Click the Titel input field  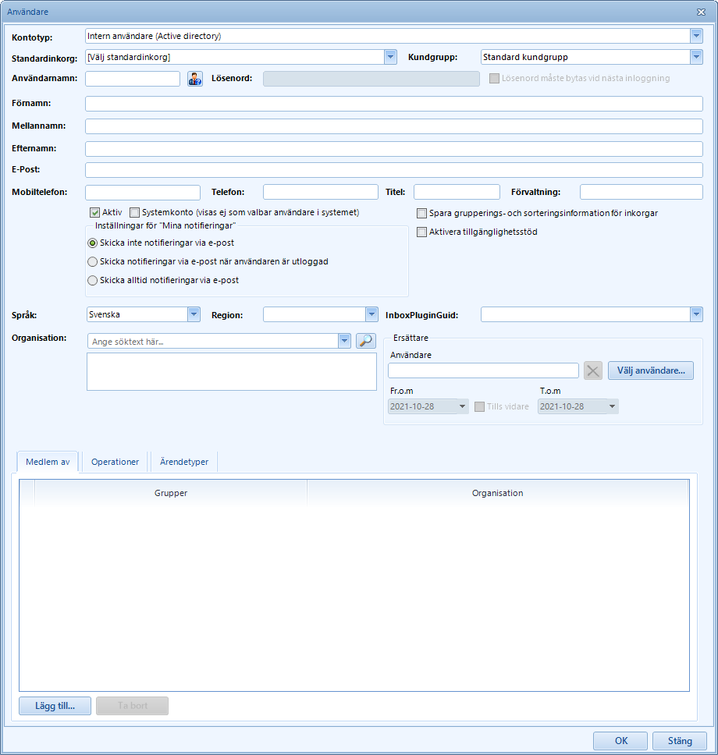coord(457,192)
